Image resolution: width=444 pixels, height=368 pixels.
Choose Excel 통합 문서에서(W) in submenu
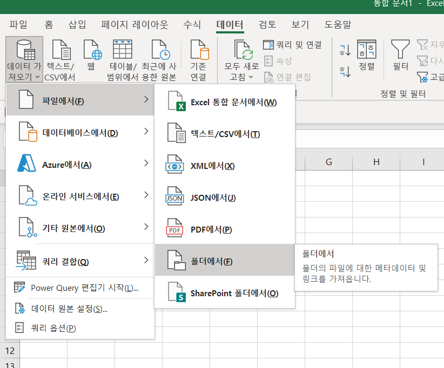point(225,102)
